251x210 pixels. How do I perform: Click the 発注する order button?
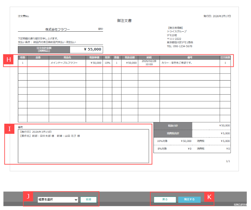coord(189,199)
